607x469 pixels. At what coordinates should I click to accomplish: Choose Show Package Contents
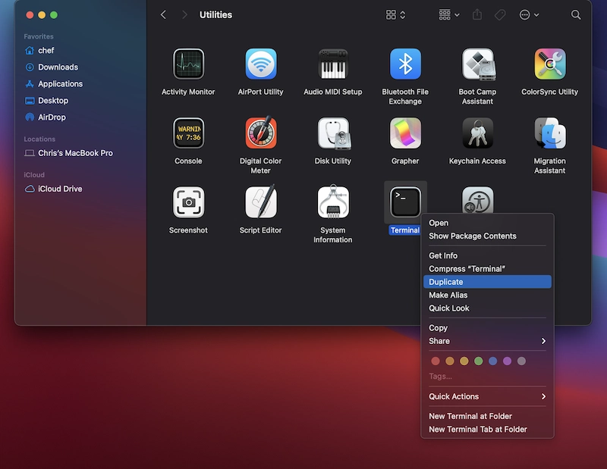tap(487, 236)
